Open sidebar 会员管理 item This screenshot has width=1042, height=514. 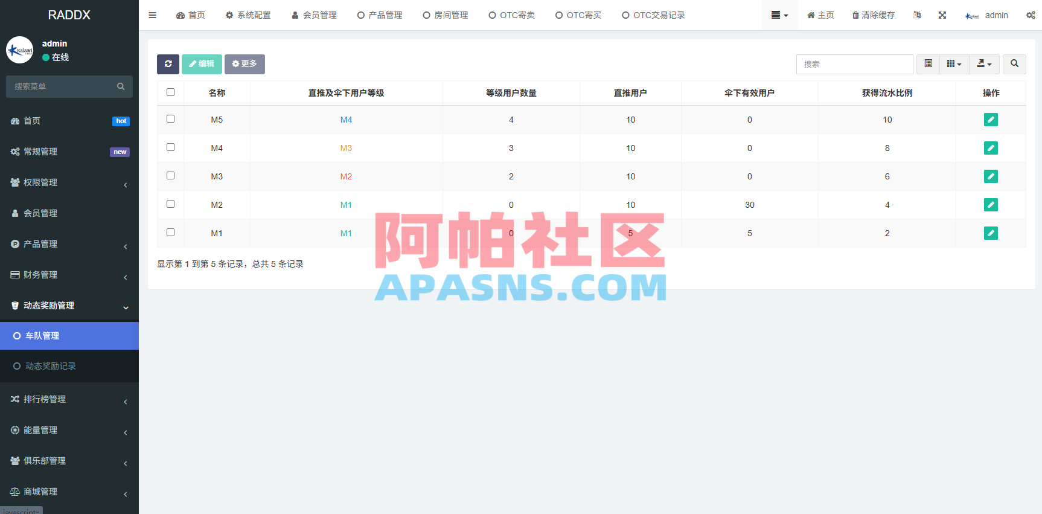pyautogui.click(x=69, y=213)
